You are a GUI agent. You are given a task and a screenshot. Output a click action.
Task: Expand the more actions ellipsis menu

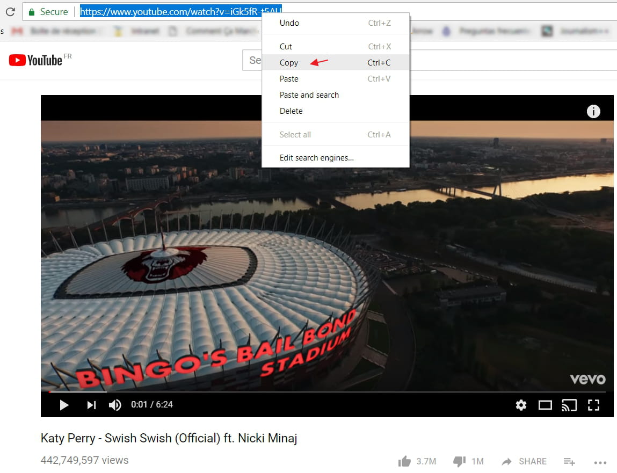[600, 462]
